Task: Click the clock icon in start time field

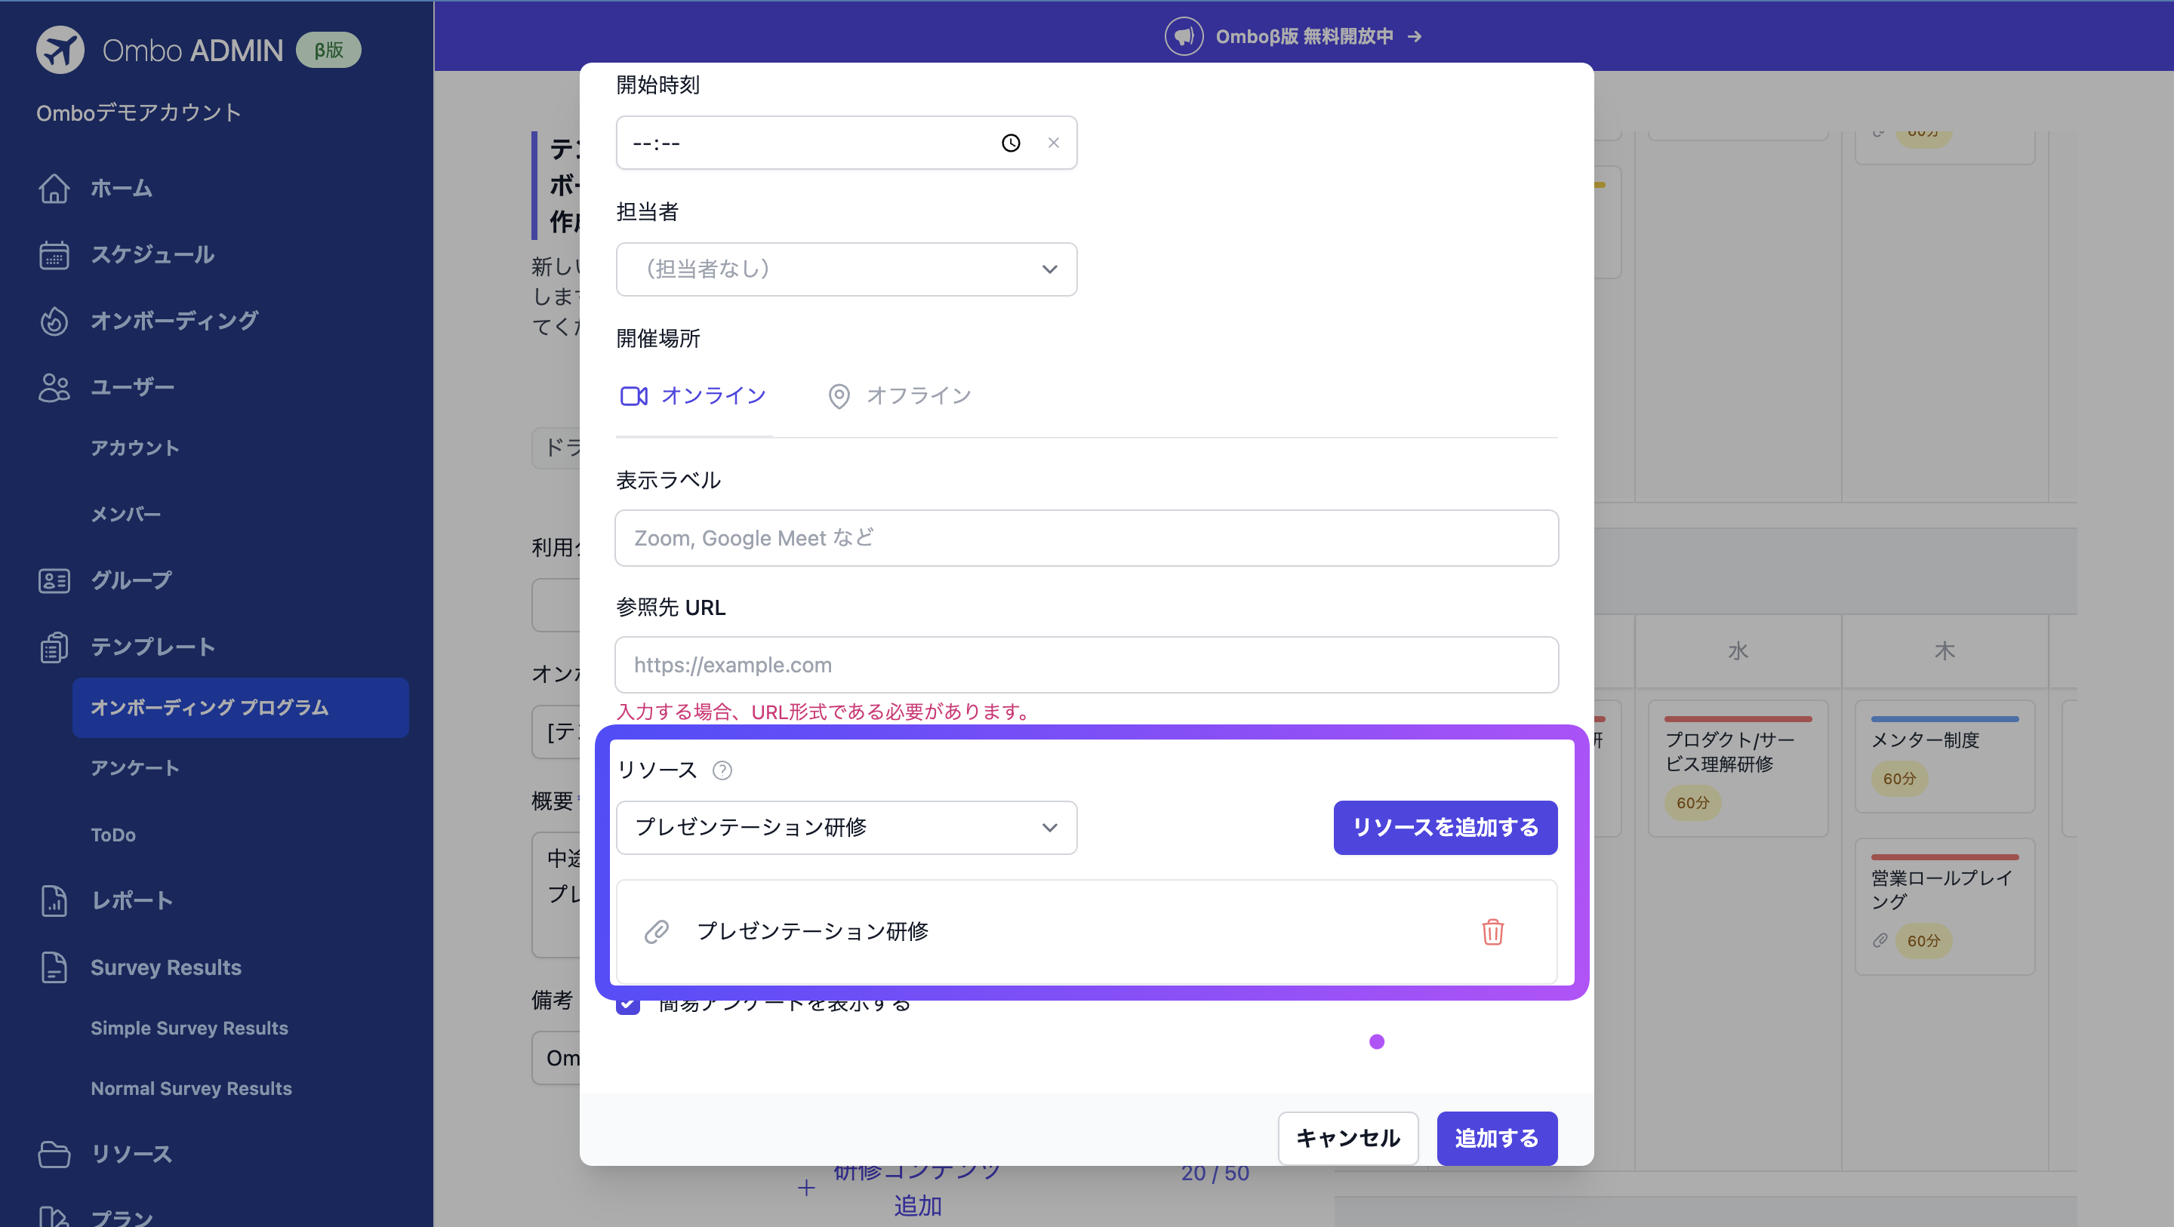Action: [1010, 143]
